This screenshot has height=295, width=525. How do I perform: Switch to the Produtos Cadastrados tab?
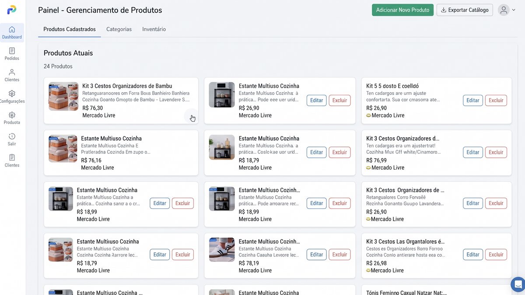point(70,29)
